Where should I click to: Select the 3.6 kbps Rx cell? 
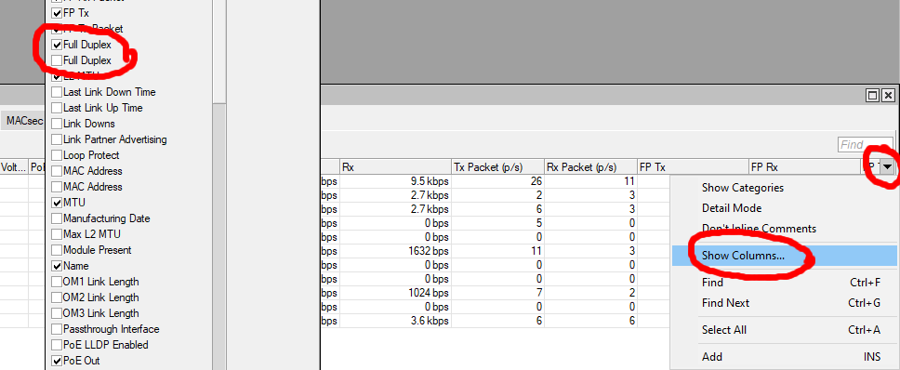[x=395, y=322]
